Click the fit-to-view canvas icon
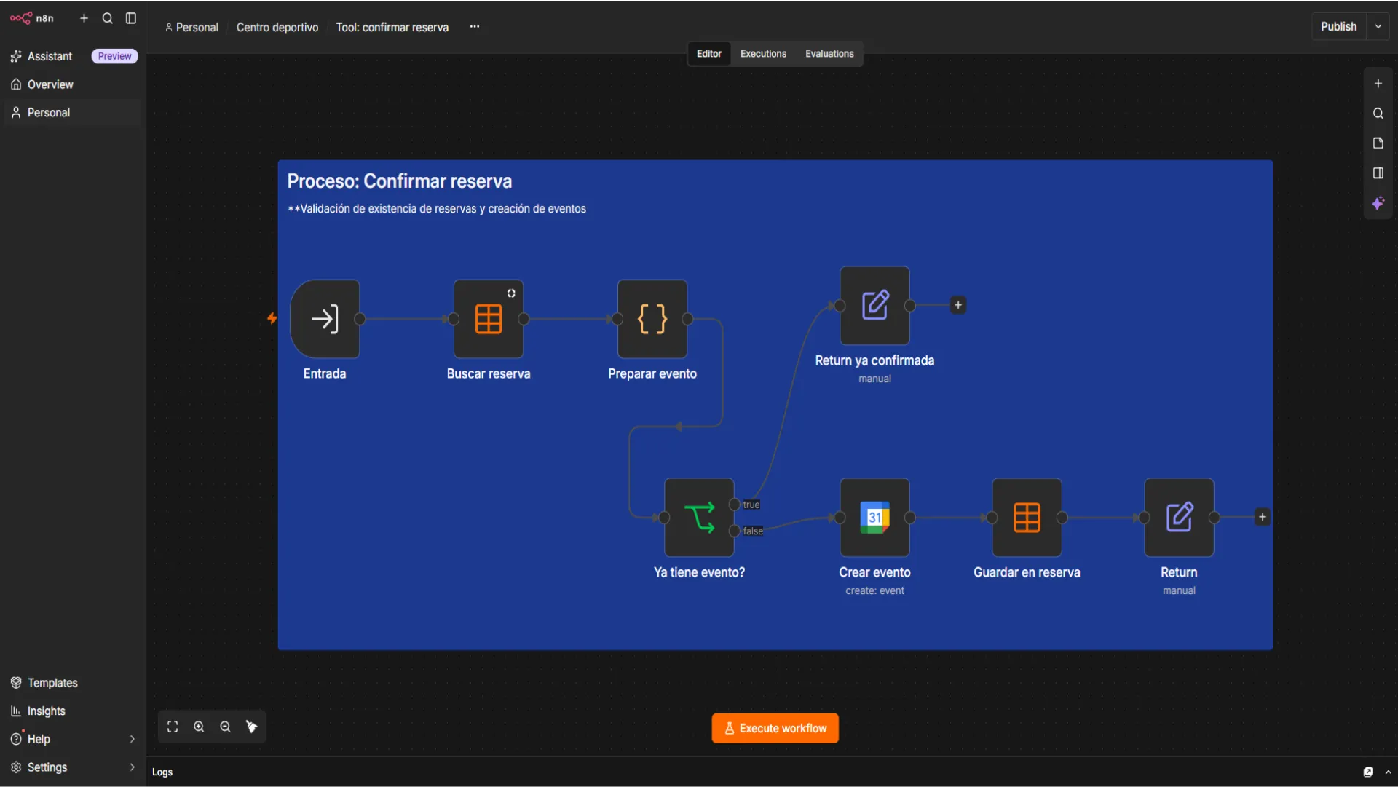Screen dimensions: 1398x787 point(173,727)
